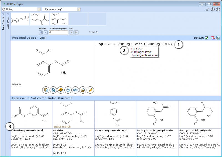This screenshot has height=157, width=222.
Task: Go to the last compound
Action: point(76,33)
